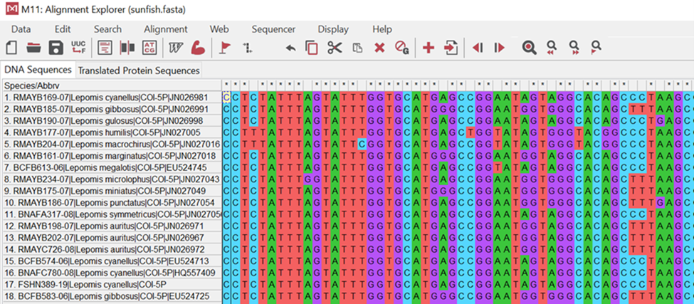
Task: Delete the selection with the red X icon
Action: [x=379, y=48]
